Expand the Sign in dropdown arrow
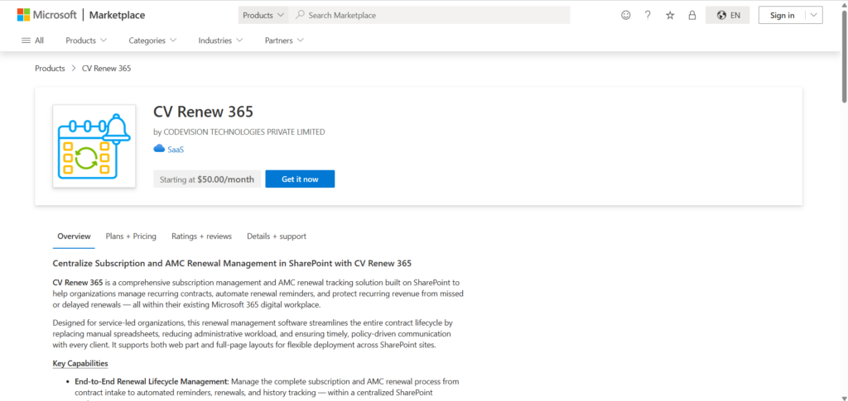 814,15
